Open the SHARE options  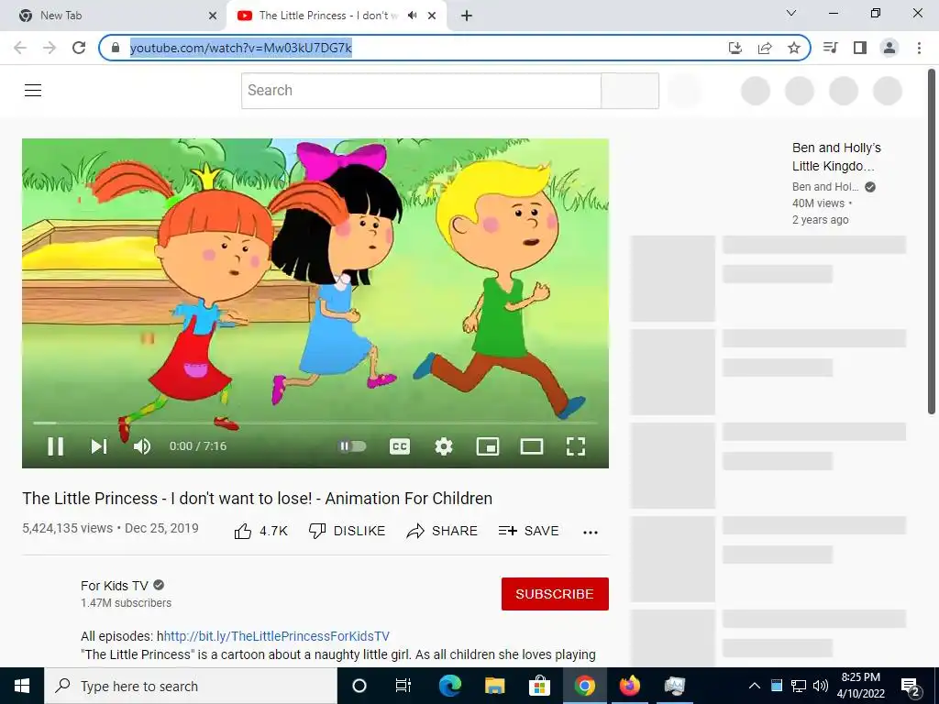pos(442,531)
